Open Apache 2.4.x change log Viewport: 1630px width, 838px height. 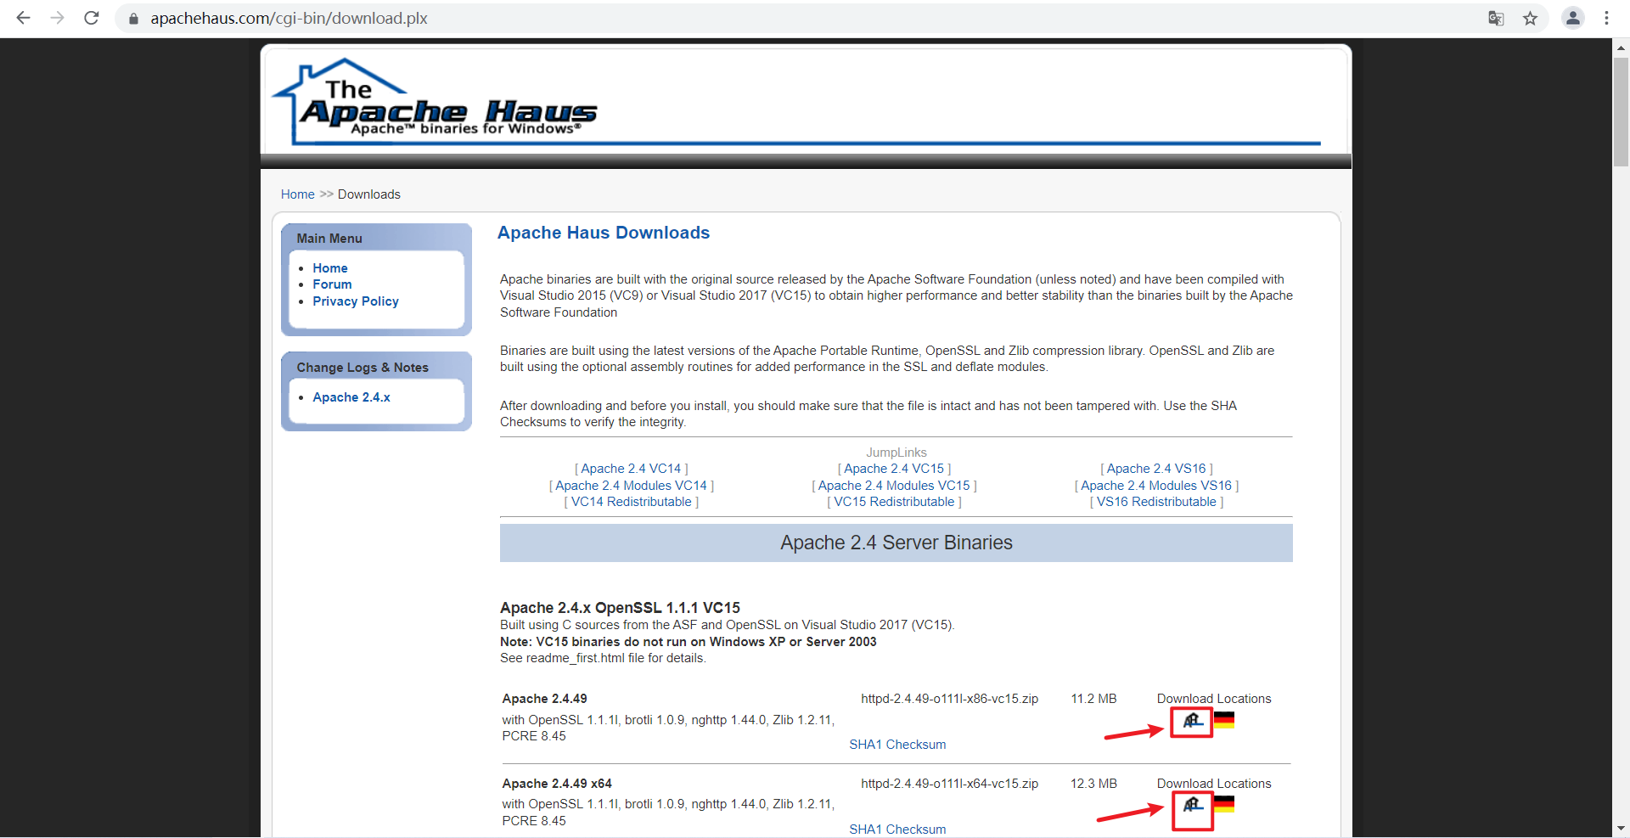351,397
